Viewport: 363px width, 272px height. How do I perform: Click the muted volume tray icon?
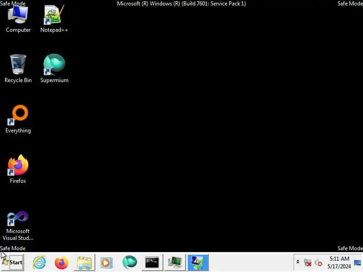coord(319,262)
